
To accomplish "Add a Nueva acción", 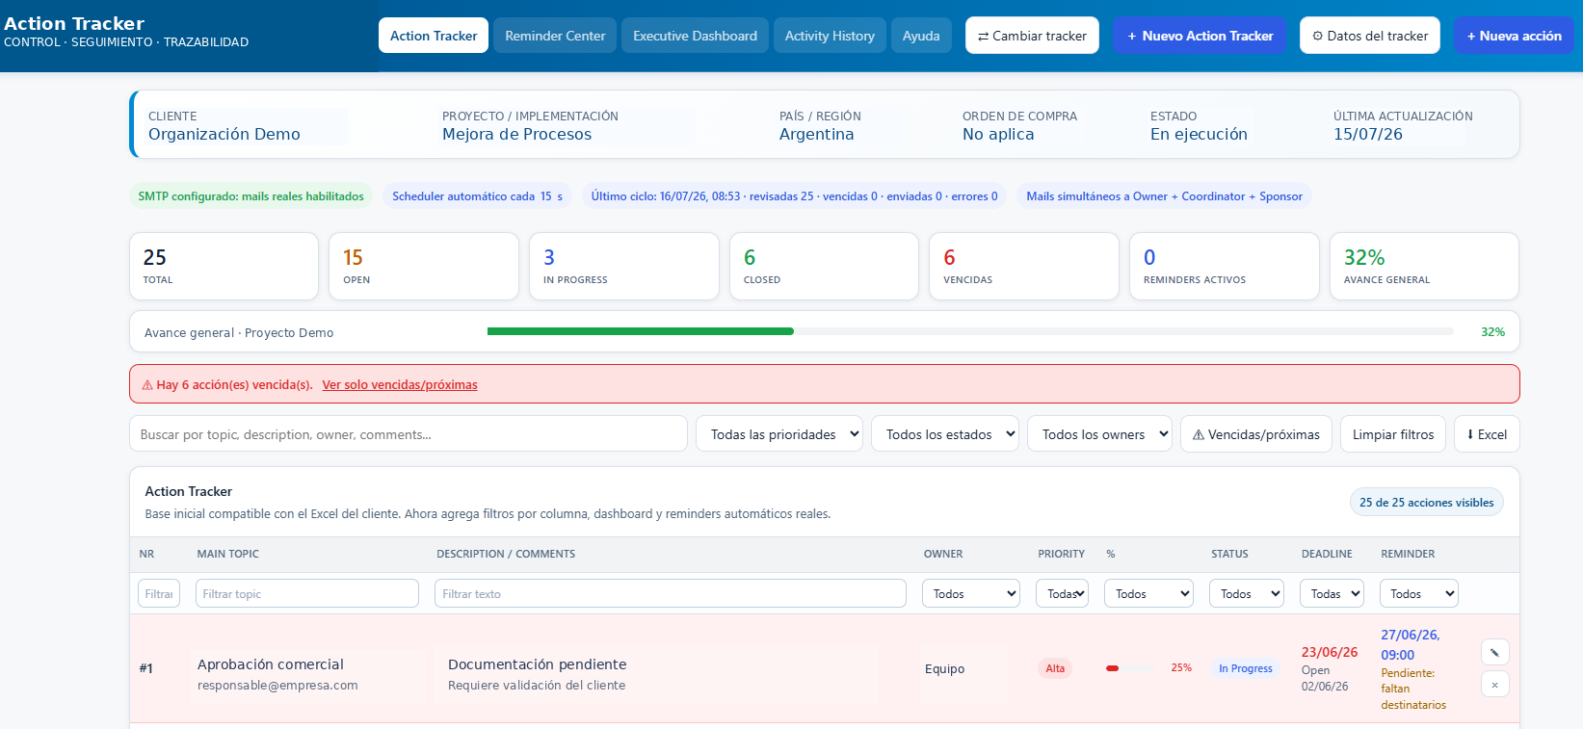I will tap(1514, 36).
